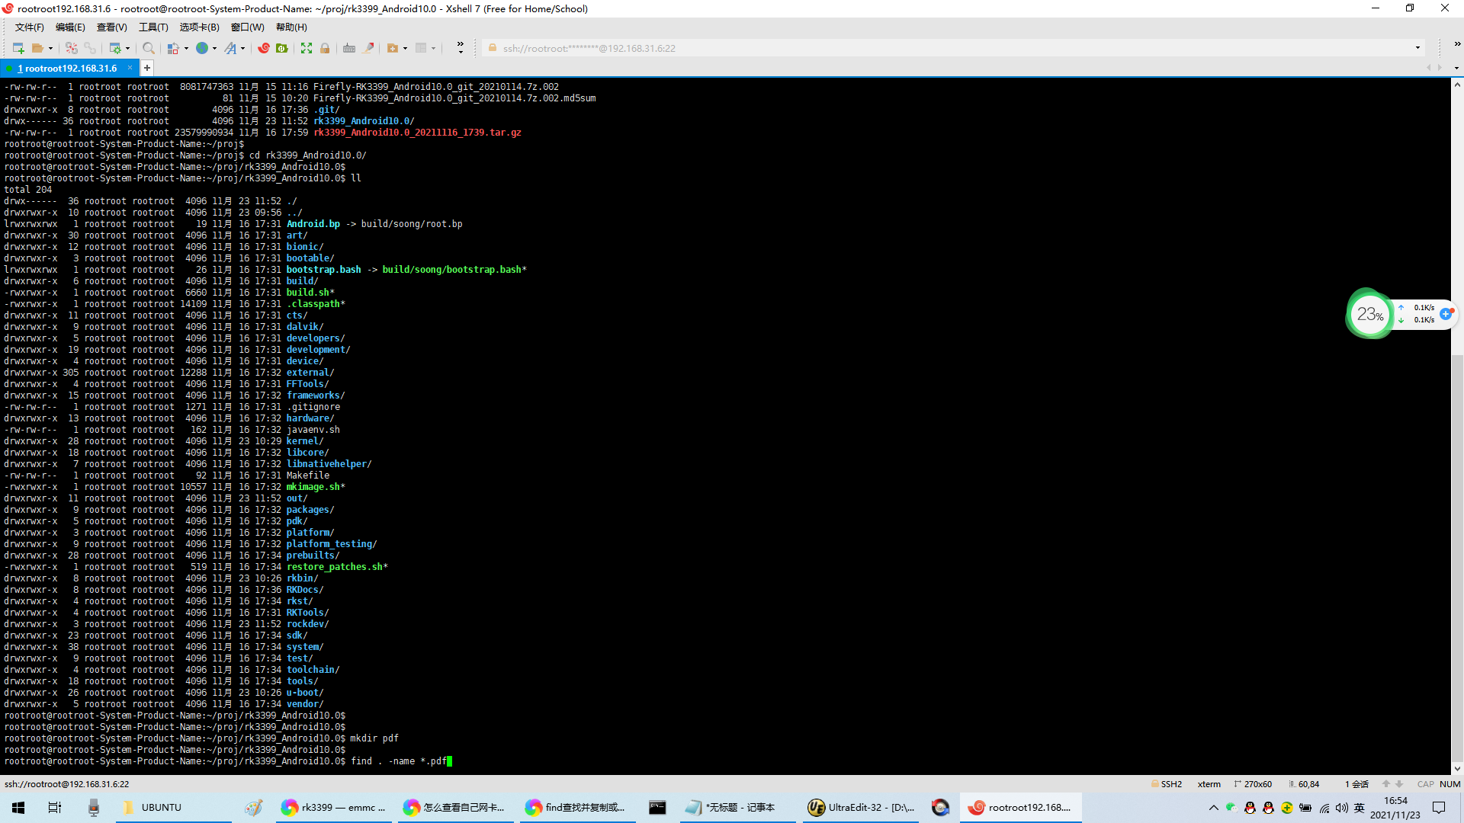Expand toolbar overflow chevron
Image resolution: width=1464 pixels, height=823 pixels.
(461, 48)
